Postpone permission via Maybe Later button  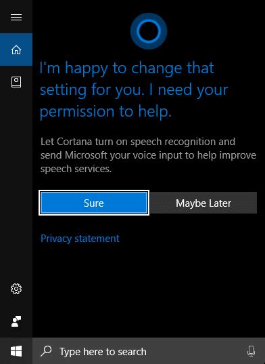point(203,203)
